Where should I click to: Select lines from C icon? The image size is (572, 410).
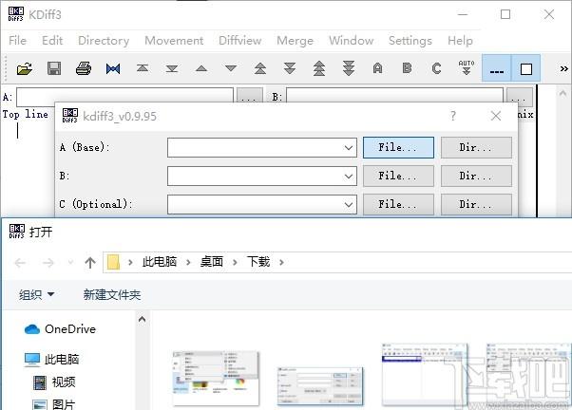click(437, 68)
